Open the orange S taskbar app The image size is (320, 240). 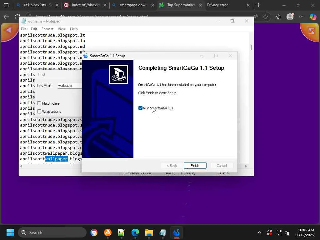coord(108,232)
